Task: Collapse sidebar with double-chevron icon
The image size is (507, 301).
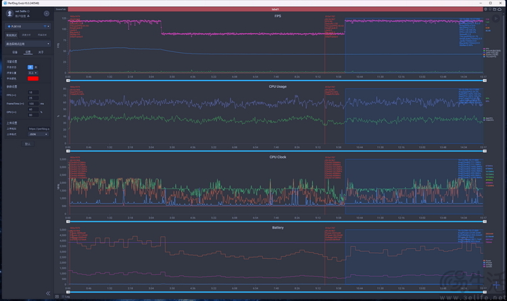Action: [x=48, y=294]
